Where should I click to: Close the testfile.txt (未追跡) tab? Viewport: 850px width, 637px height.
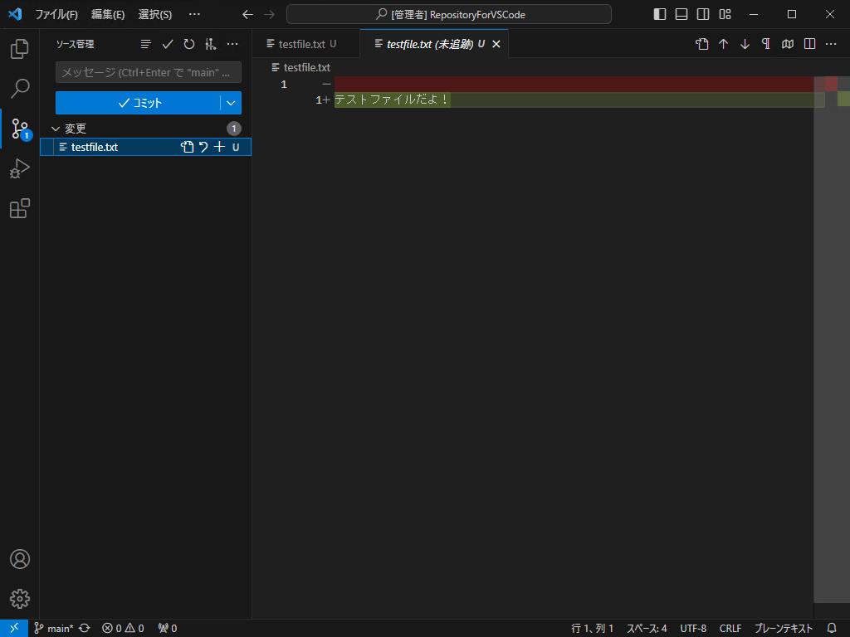click(496, 44)
